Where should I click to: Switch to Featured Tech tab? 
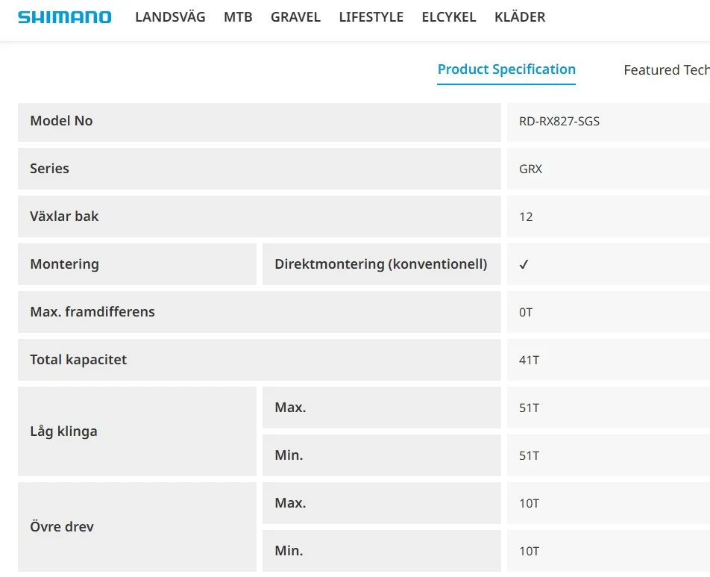coord(666,70)
